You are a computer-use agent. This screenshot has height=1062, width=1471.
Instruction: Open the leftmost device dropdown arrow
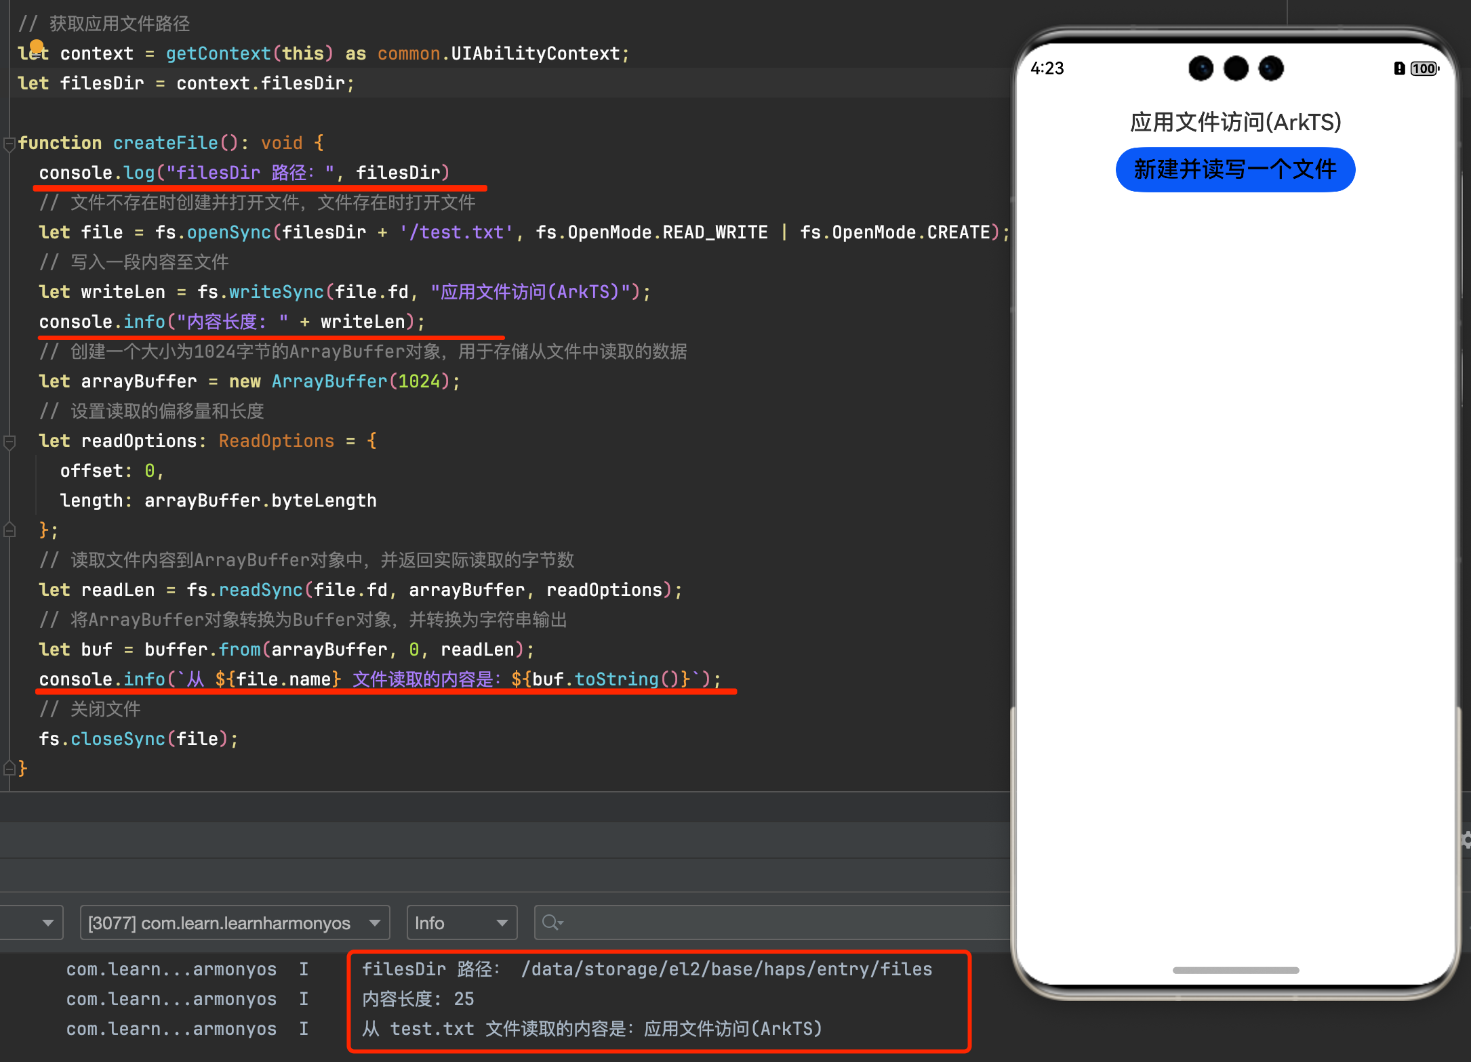47,922
